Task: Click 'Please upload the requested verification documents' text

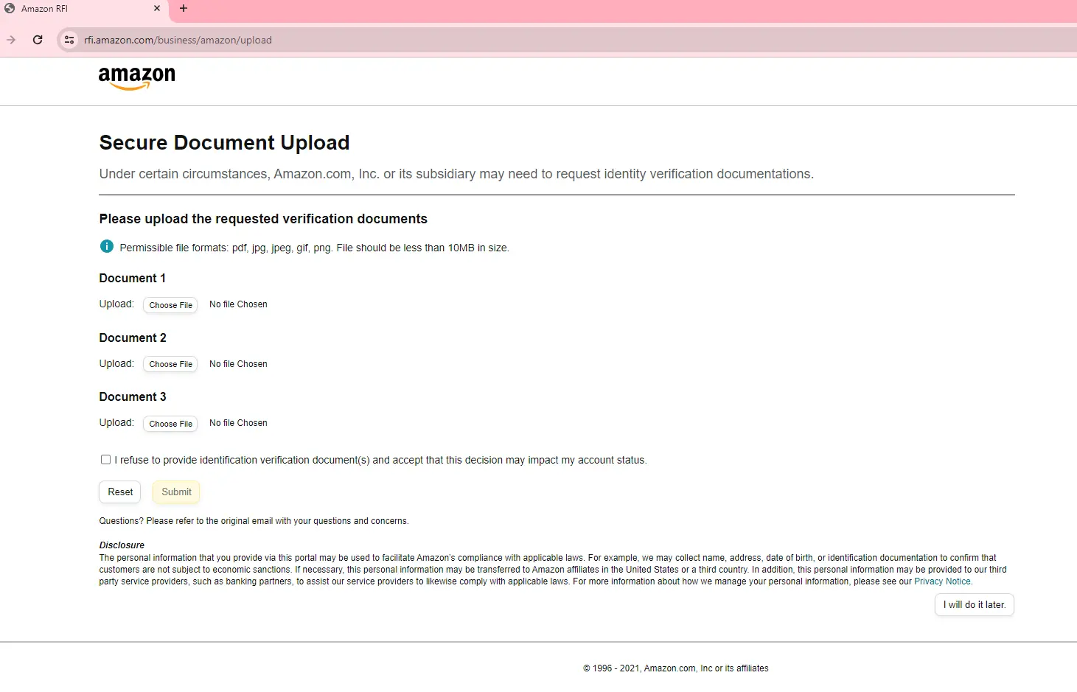Action: click(263, 219)
